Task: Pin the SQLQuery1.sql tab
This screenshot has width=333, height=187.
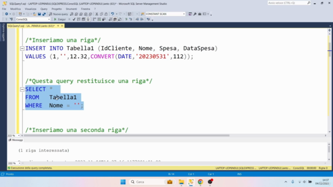Action: pos(58,26)
